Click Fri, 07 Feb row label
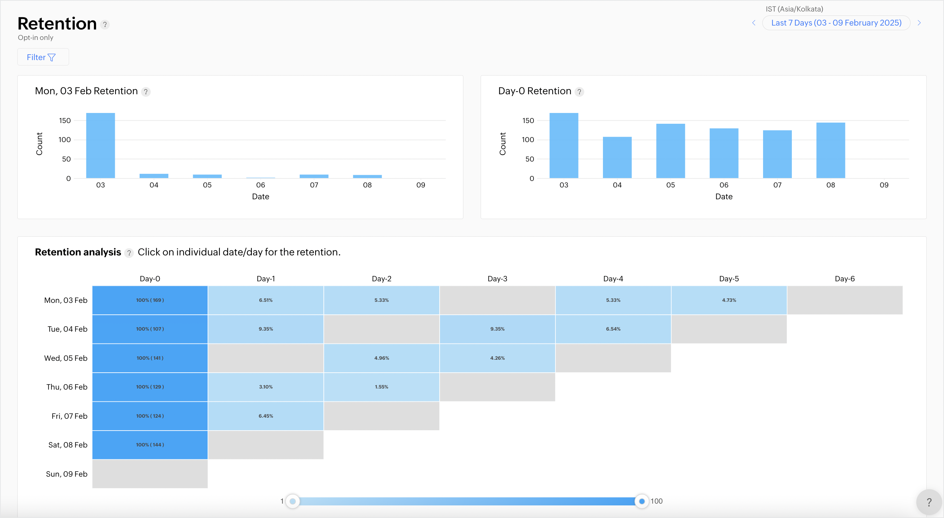This screenshot has width=944, height=518. pyautogui.click(x=69, y=416)
